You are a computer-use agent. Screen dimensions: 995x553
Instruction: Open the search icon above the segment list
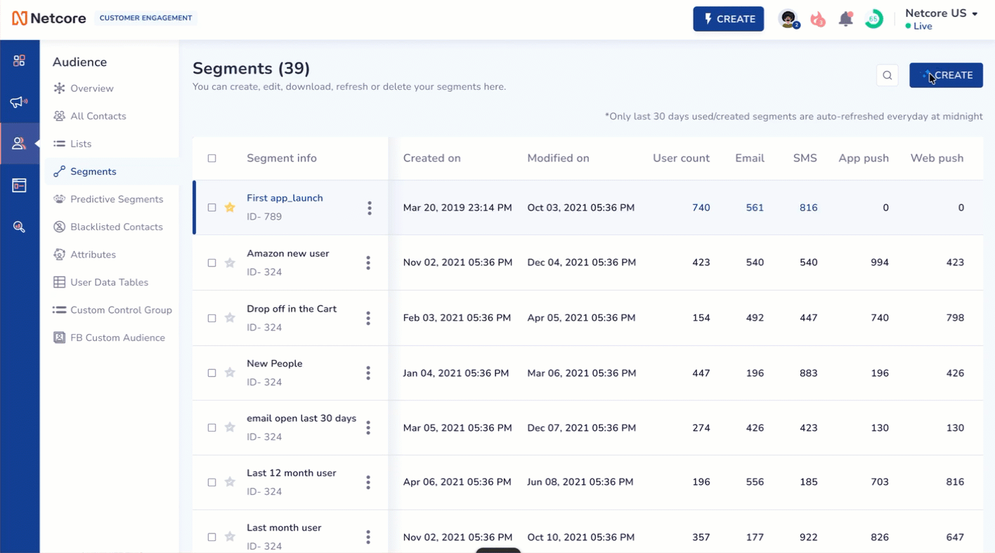point(887,75)
